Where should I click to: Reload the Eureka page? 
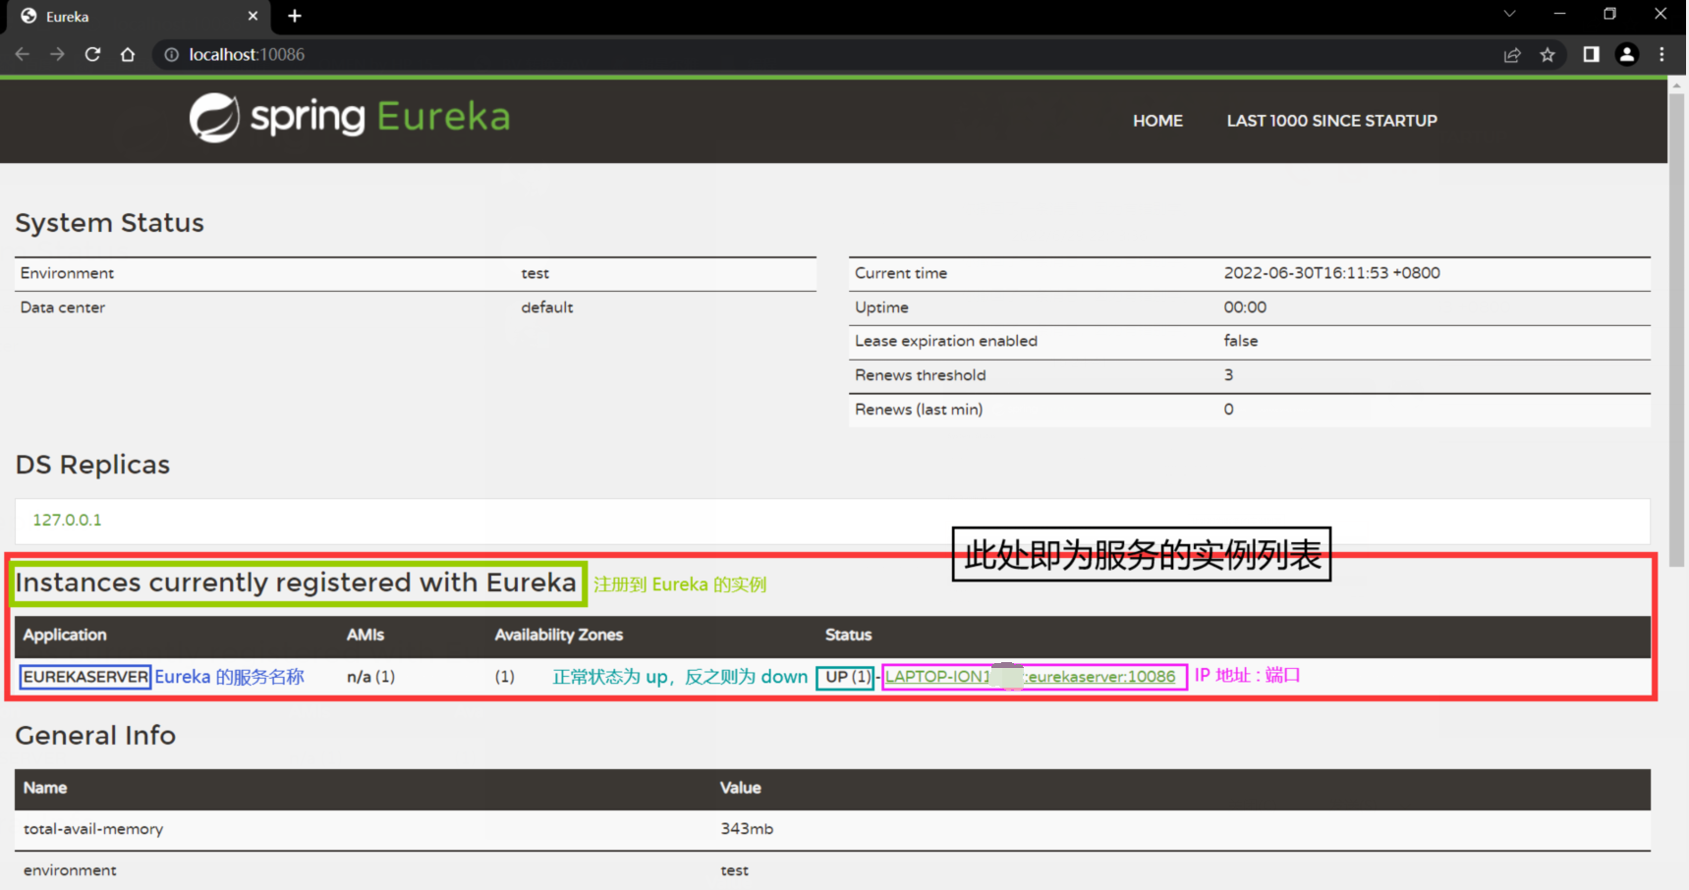click(92, 54)
